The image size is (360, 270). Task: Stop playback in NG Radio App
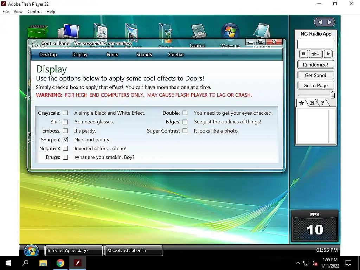[303, 54]
